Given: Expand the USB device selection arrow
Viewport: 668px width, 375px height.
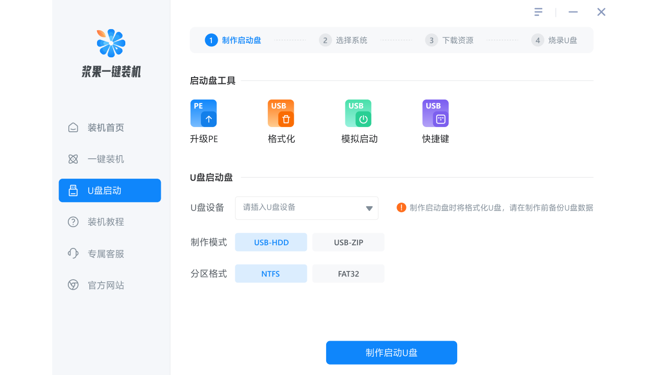Looking at the screenshot, I should [368, 208].
